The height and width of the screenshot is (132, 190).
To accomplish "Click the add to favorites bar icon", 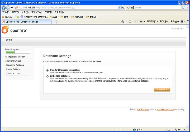I will click(18, 17).
